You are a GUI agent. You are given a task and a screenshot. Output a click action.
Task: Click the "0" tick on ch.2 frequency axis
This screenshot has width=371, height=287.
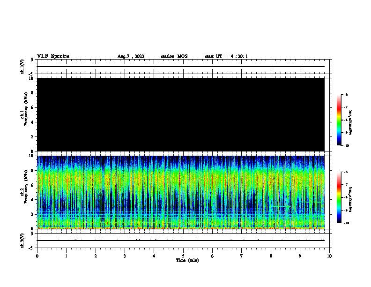point(32,229)
